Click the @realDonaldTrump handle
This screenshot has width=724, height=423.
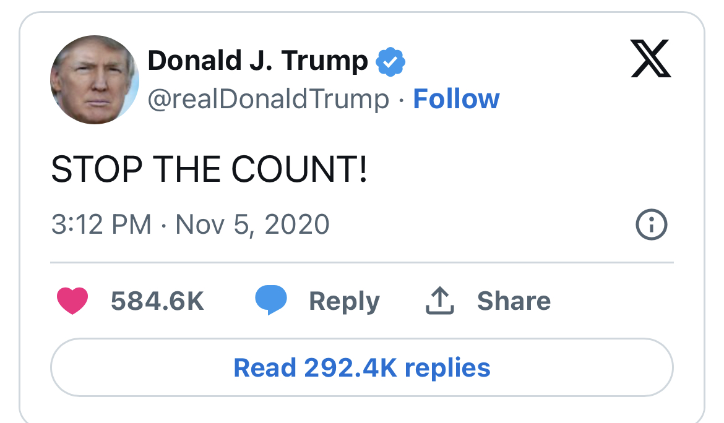coord(269,100)
